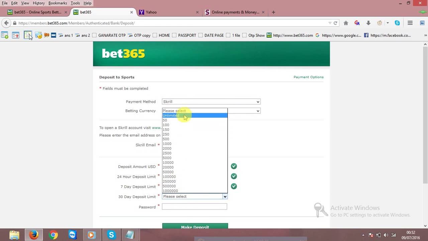Open the 30 Day Deposit Limit dropdown

click(195, 196)
